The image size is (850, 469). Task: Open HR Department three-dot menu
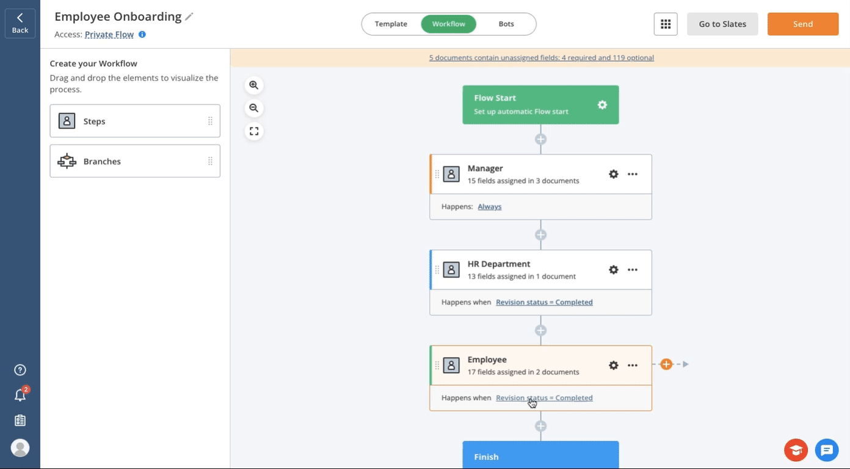(633, 270)
